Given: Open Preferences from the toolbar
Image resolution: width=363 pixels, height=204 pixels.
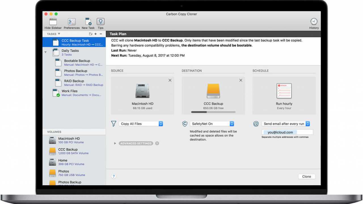Looking at the screenshot, I should click(71, 22).
